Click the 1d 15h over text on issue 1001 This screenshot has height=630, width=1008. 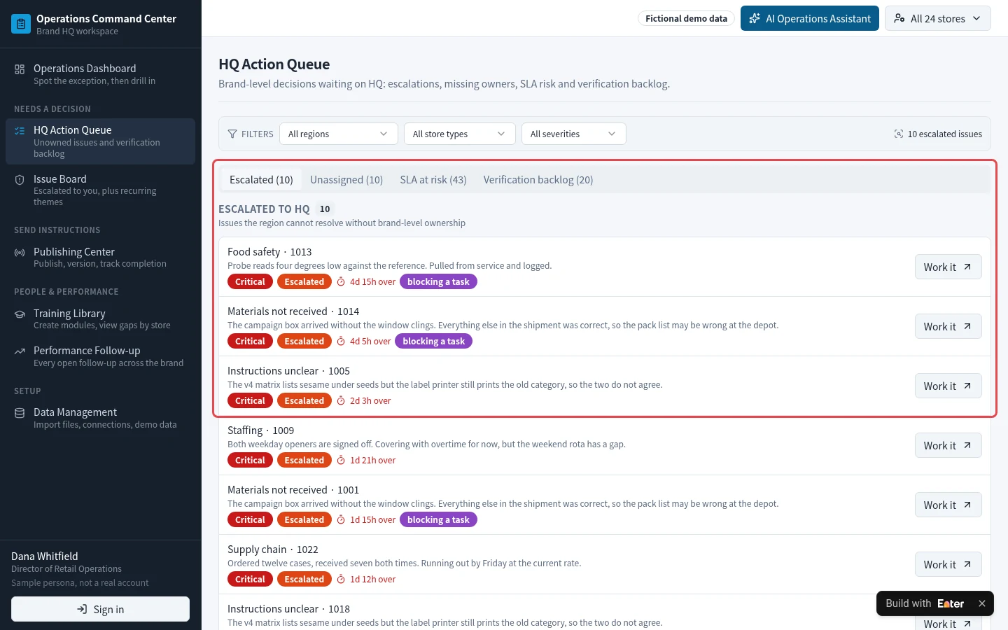372,519
